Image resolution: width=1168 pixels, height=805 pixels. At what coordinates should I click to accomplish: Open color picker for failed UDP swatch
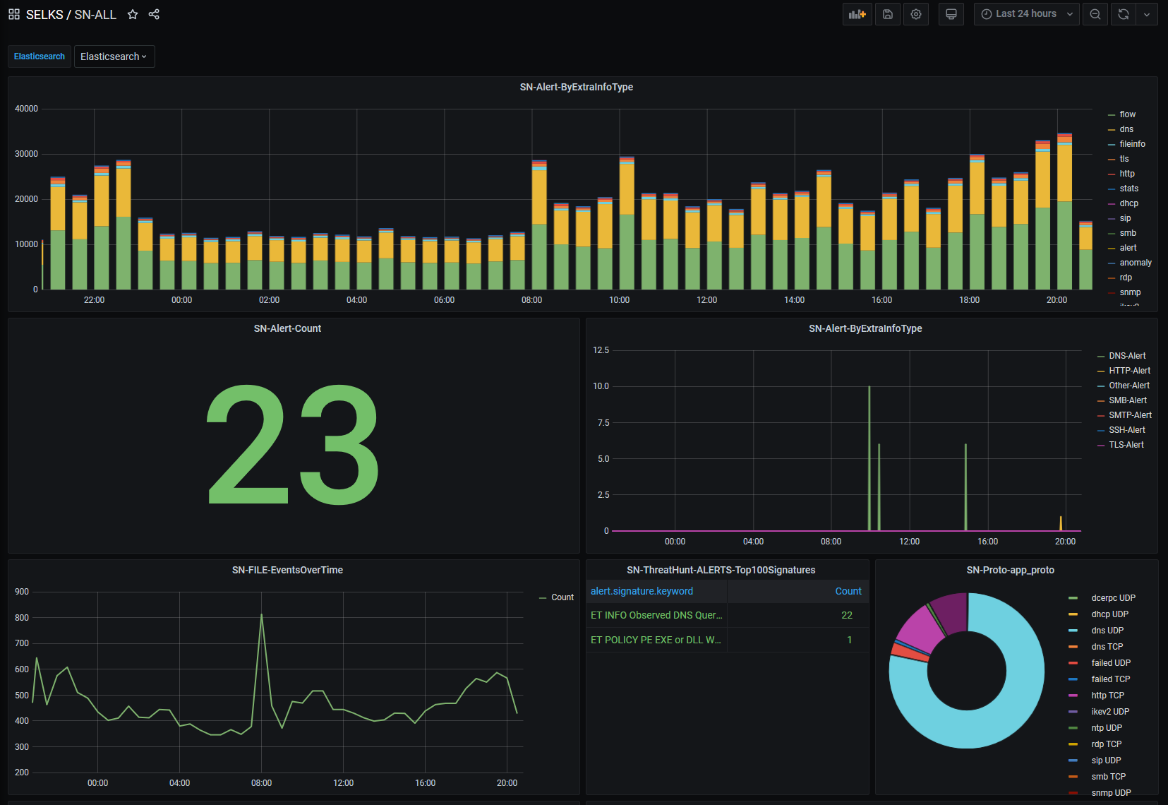[1073, 663]
